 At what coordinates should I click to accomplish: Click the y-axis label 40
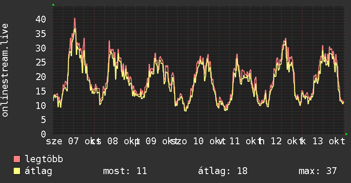coord(41,19)
